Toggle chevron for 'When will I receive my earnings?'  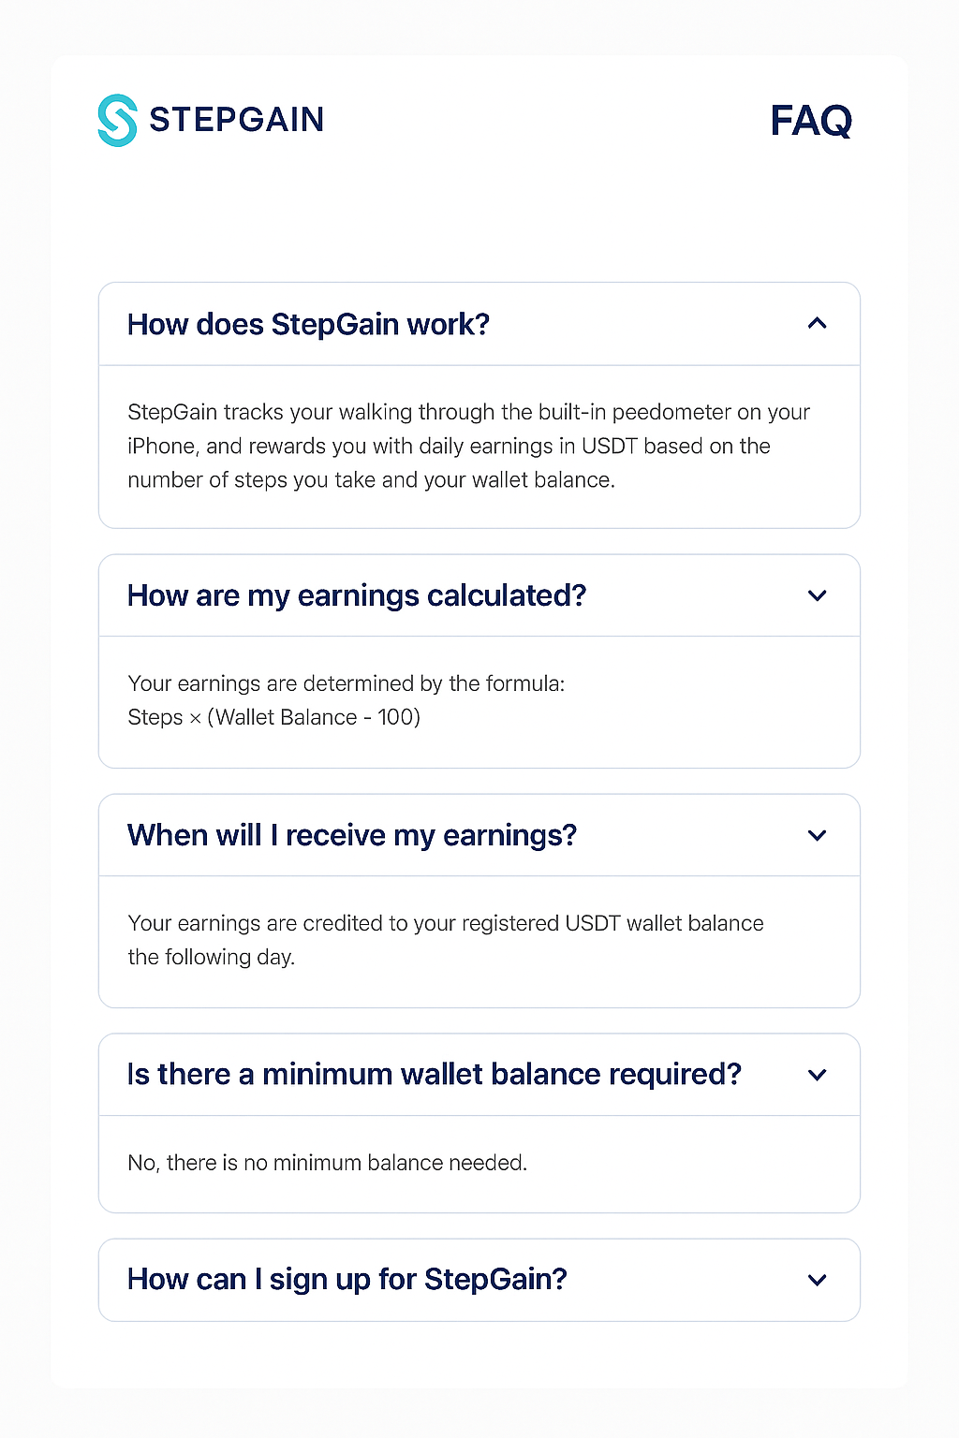(x=817, y=835)
